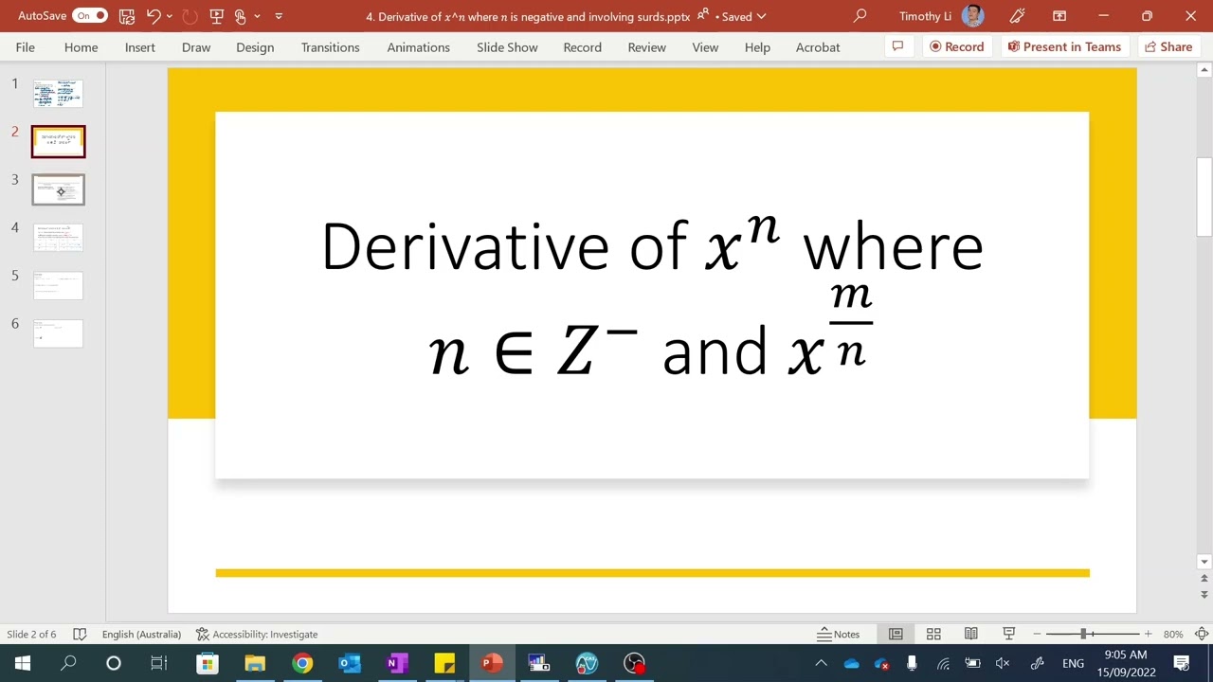Open the View tab

(x=705, y=47)
